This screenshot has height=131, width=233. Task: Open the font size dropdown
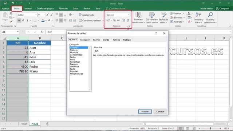[x=44, y=15]
